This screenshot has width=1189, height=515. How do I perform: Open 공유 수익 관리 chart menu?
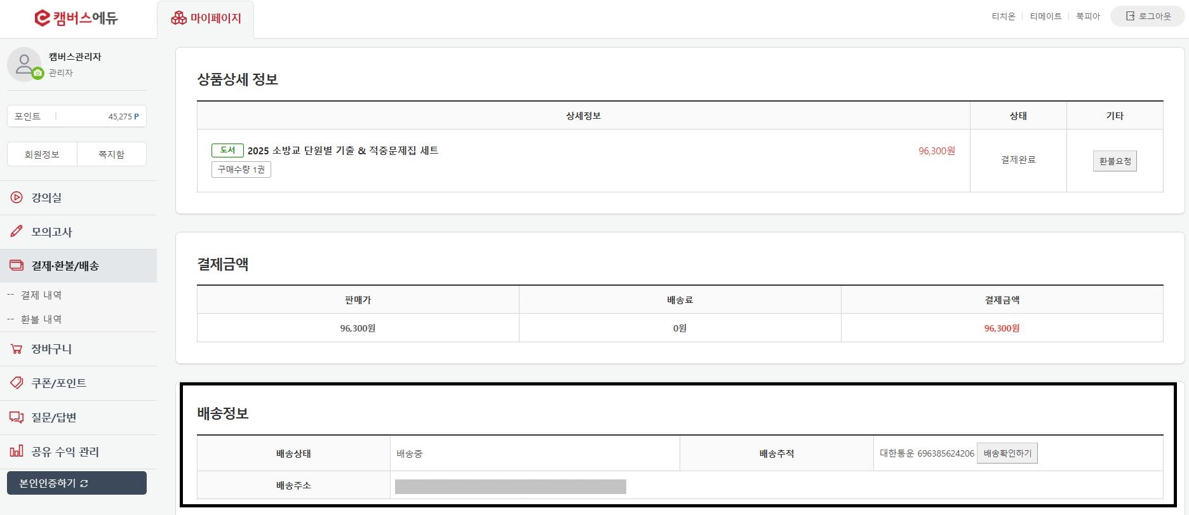coord(65,451)
